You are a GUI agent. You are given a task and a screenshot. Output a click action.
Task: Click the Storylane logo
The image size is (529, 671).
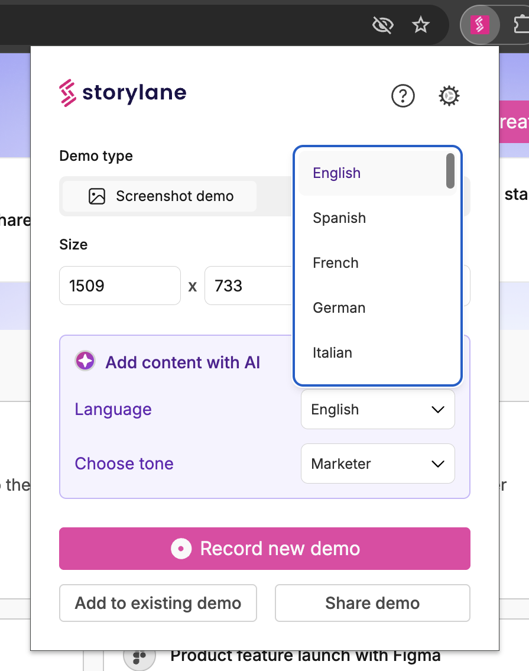[x=123, y=93]
